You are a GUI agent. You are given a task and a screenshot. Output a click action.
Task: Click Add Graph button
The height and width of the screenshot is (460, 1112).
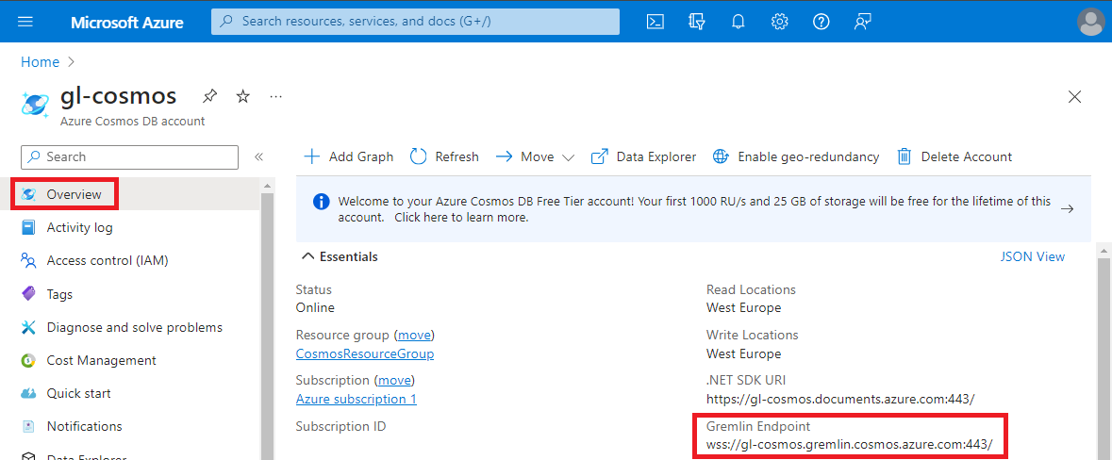[349, 156]
